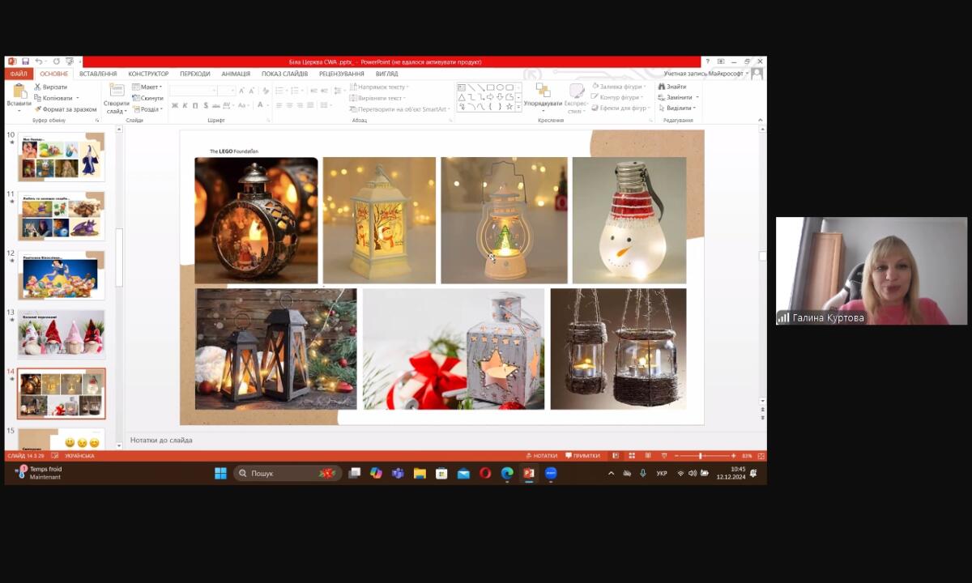Switch to normal view in status bar
972x583 pixels.
(x=616, y=456)
